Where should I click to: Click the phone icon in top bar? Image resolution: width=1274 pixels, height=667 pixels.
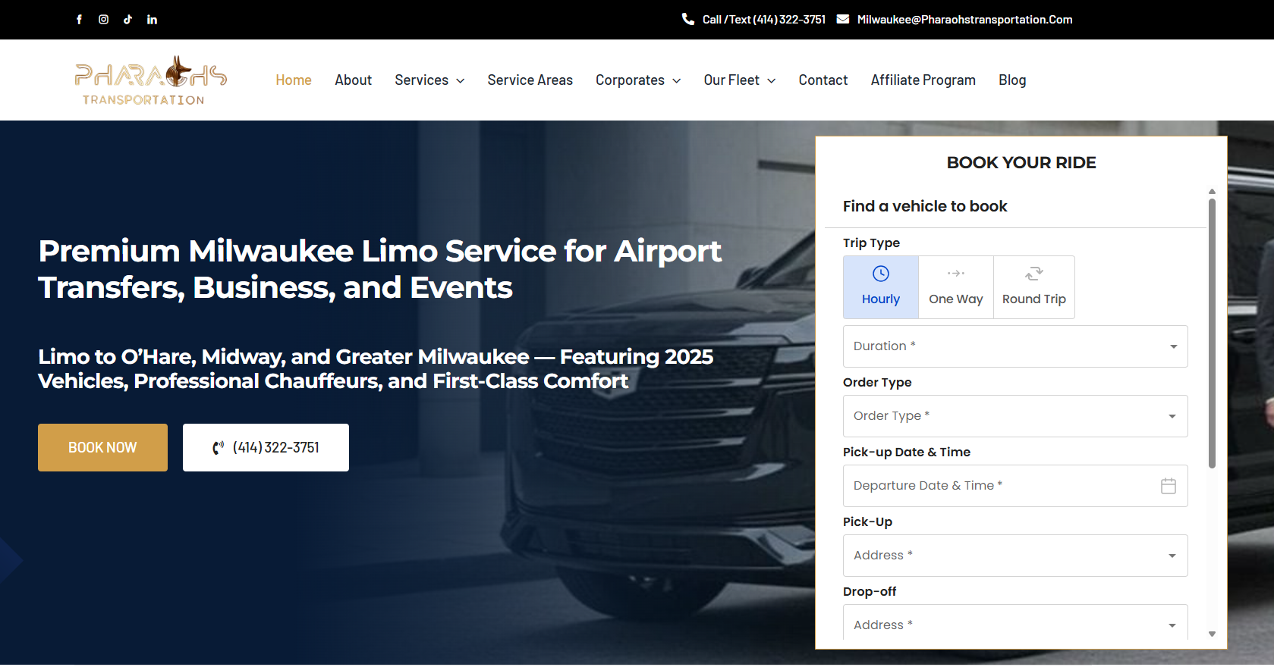(688, 20)
